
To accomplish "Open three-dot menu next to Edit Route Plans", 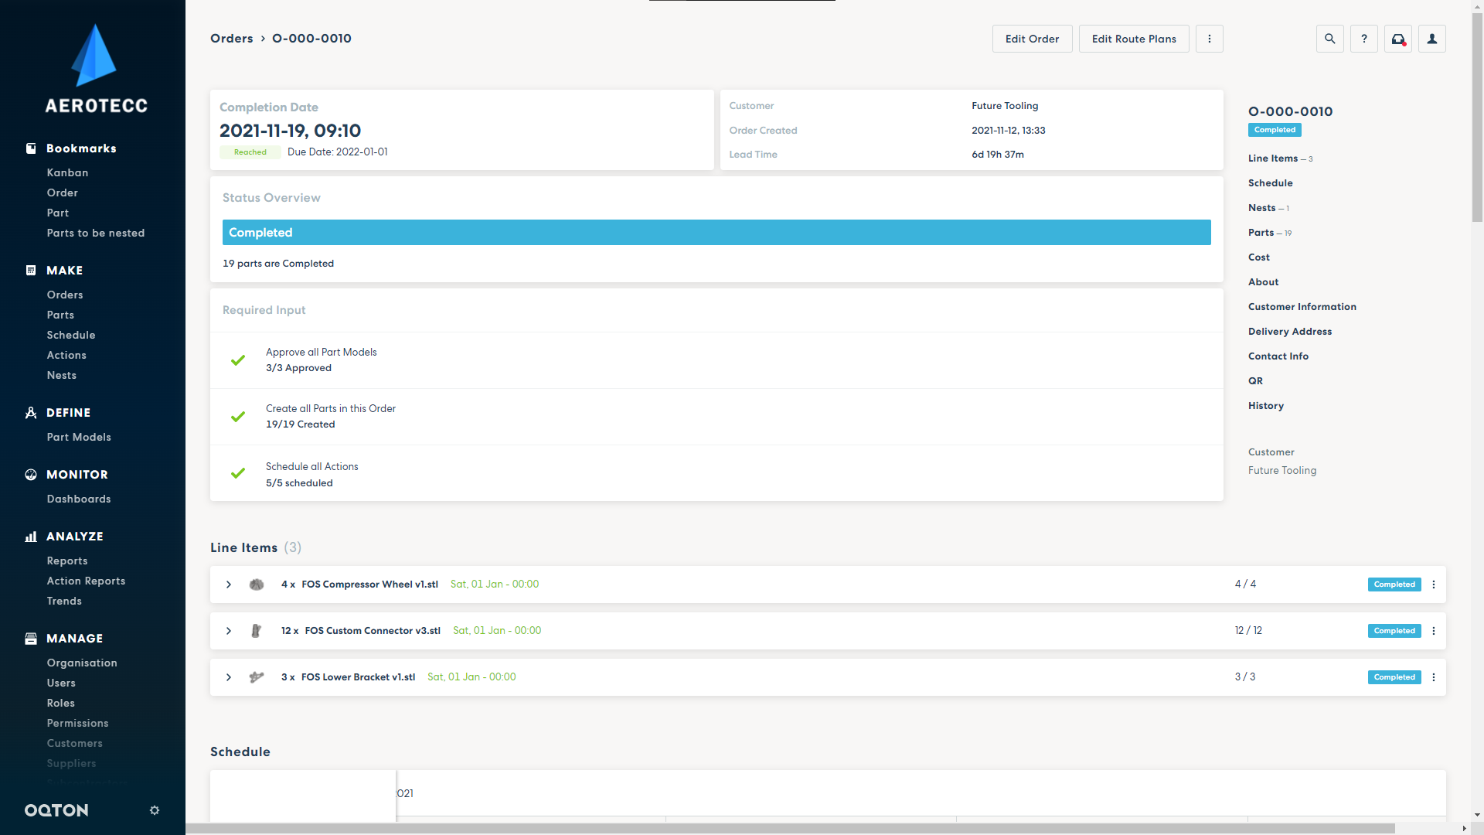I will click(1209, 39).
